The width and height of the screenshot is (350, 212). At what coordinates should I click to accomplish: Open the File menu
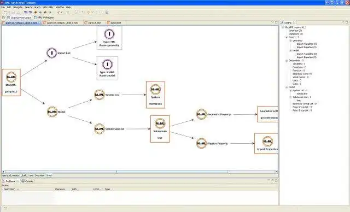(3, 7)
